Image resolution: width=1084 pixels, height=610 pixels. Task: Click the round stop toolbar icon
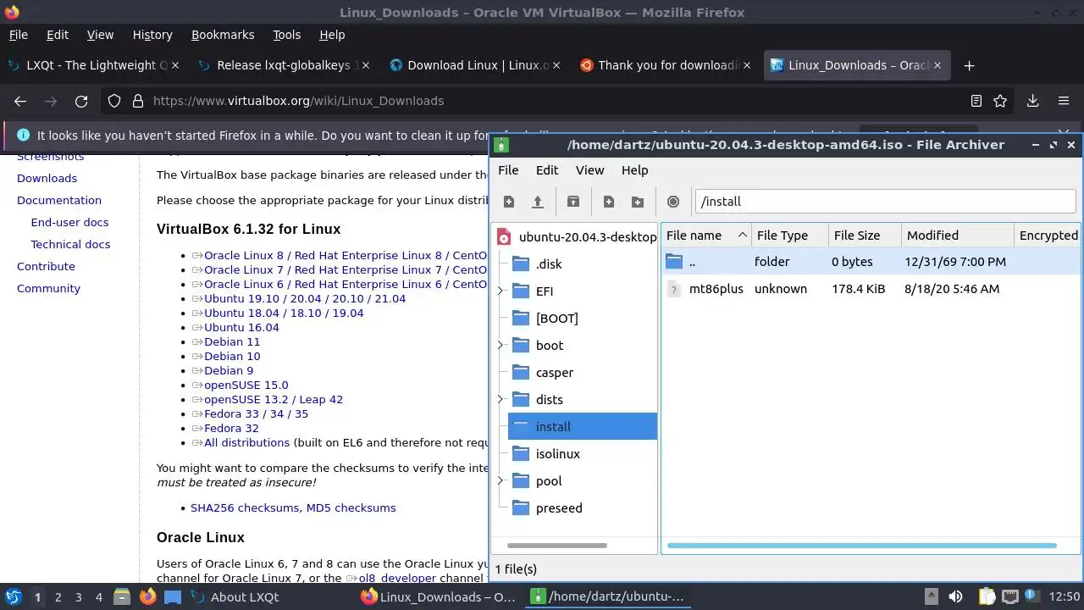[673, 202]
